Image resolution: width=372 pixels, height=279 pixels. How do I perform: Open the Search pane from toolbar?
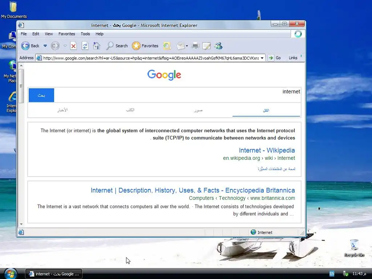pyautogui.click(x=117, y=46)
